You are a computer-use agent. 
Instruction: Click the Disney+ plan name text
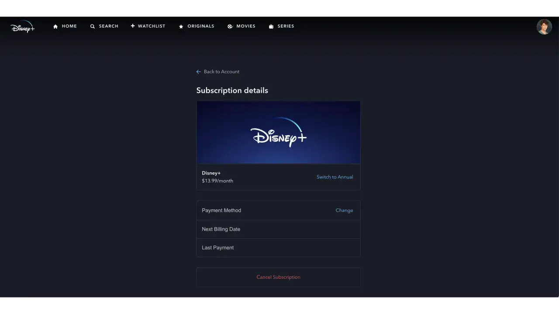click(x=211, y=173)
